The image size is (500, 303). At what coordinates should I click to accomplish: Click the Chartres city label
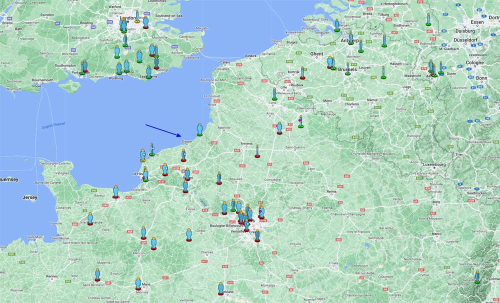pos(207,252)
